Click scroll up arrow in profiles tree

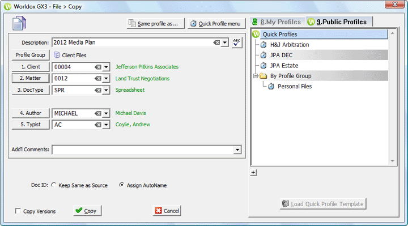pos(393,33)
